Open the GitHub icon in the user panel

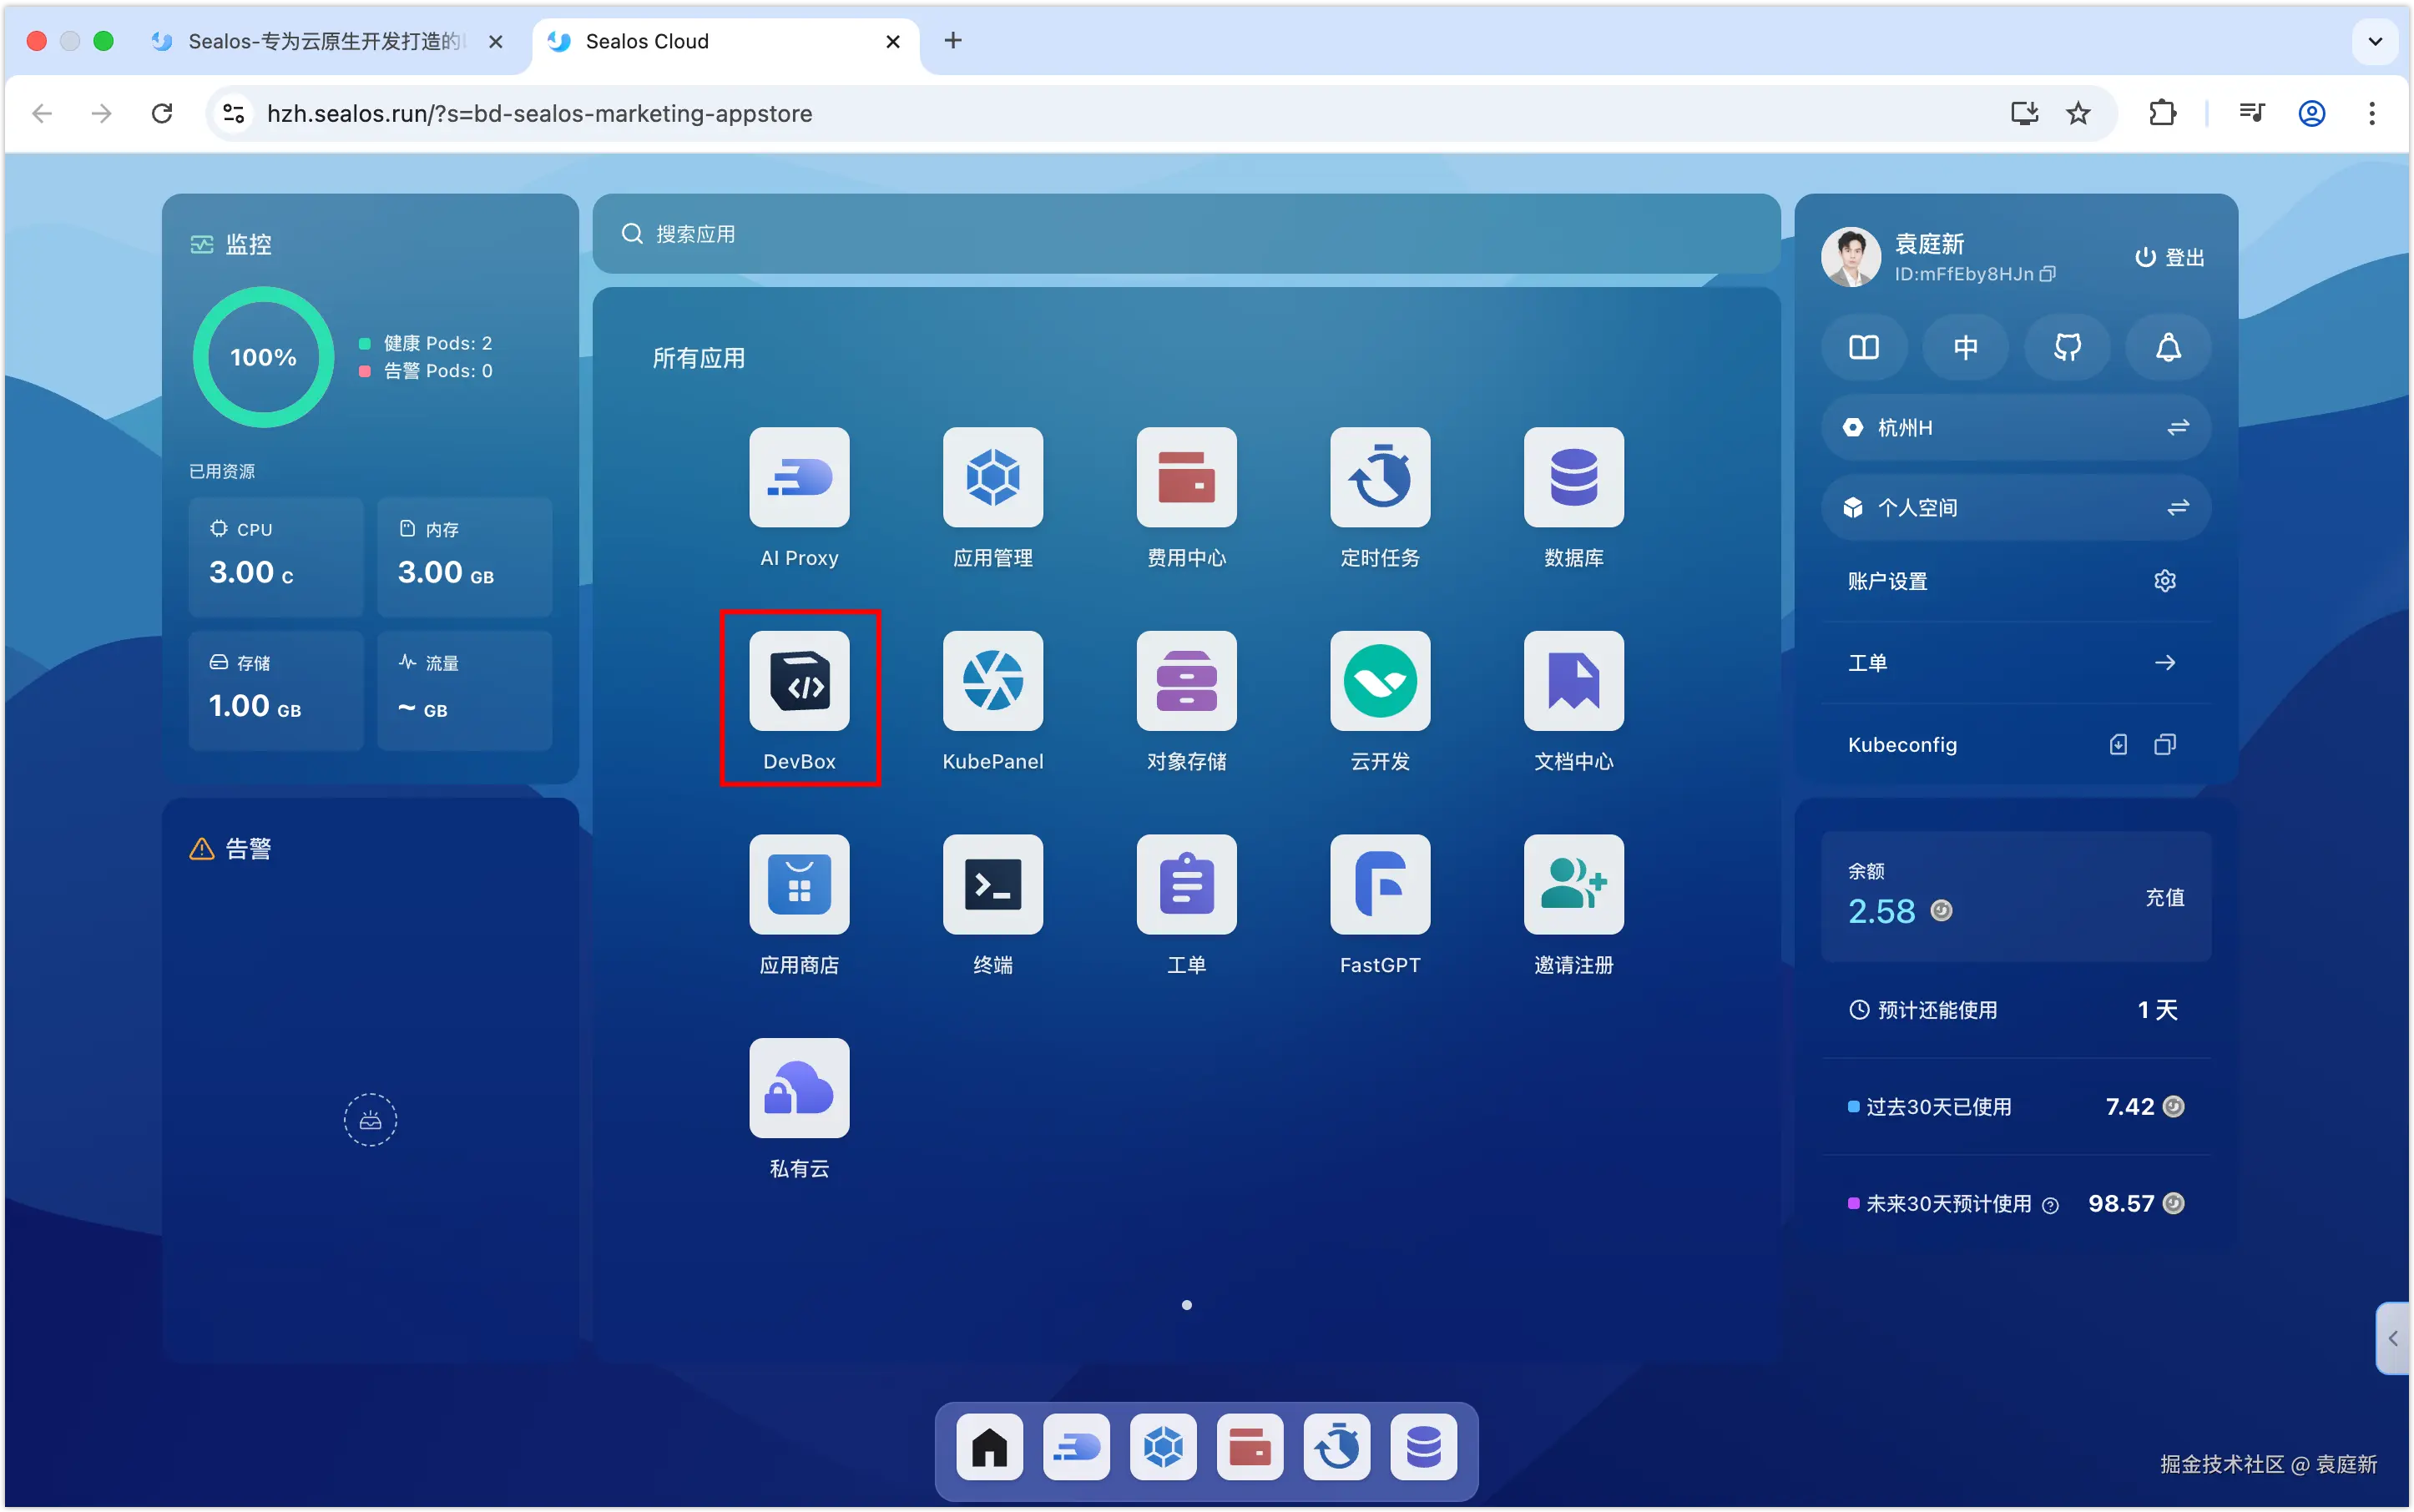[x=2066, y=347]
